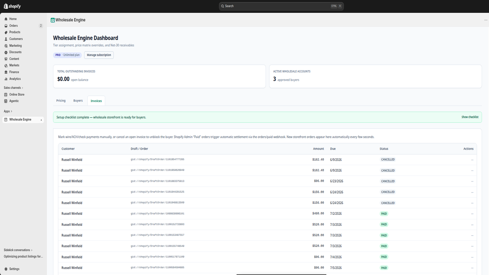The image size is (489, 275).
Task: Click the CANCELLED status in the 6/23/2026 row
Action: tap(388, 181)
